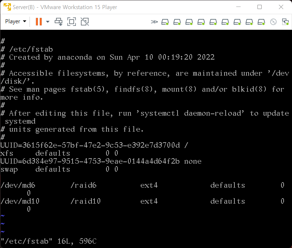Click 'defaults' on the /dev/md6 row

tap(227, 185)
